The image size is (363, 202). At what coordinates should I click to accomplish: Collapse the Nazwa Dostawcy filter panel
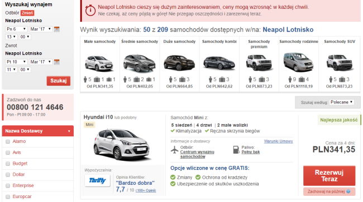pos(38,131)
